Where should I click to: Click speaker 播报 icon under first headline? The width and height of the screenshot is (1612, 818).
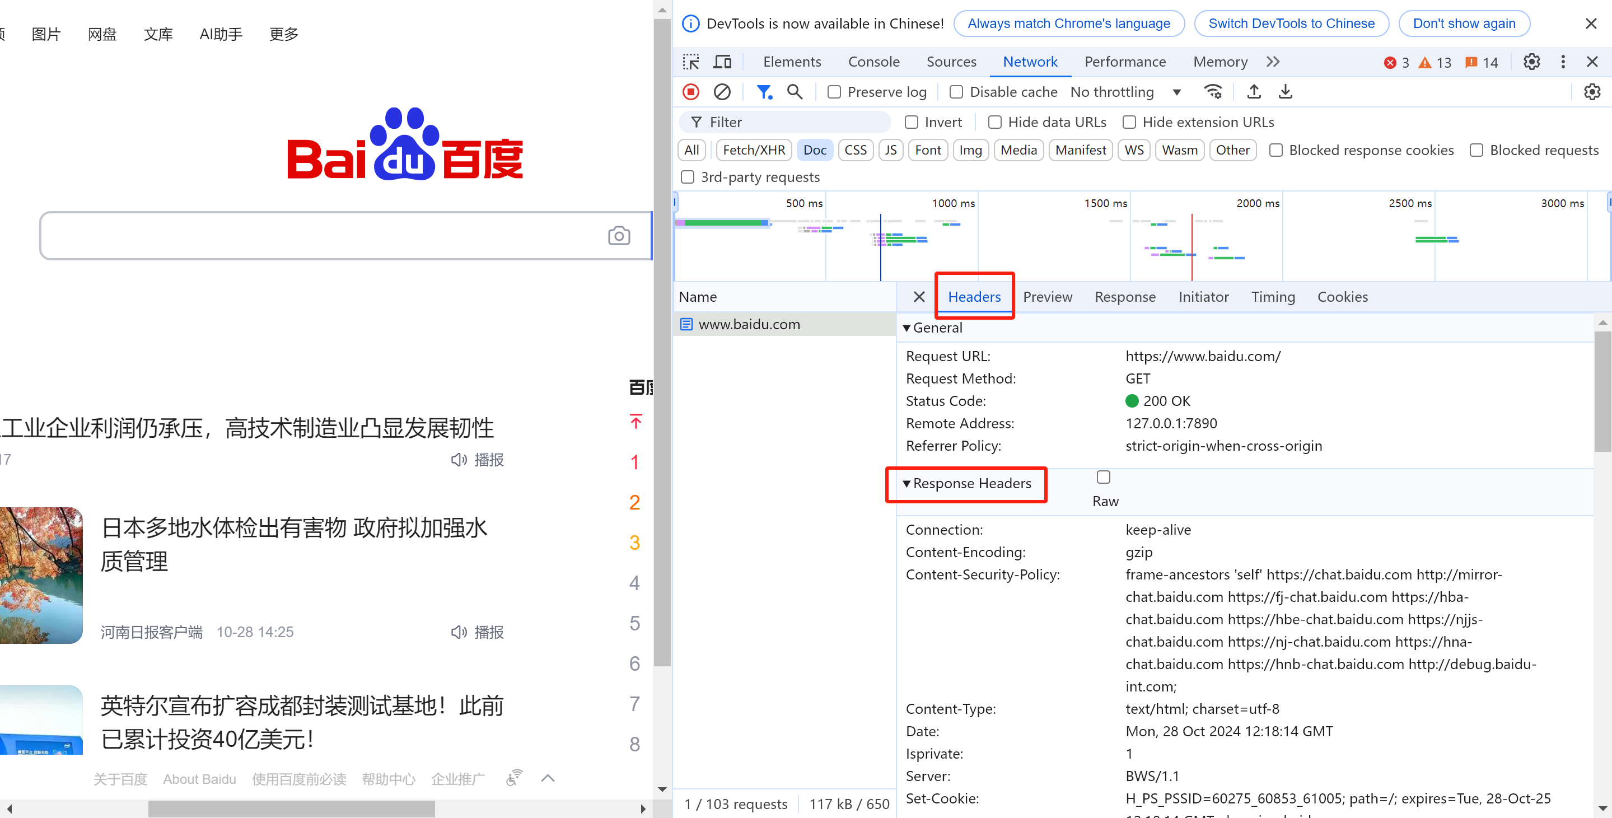[x=459, y=460]
